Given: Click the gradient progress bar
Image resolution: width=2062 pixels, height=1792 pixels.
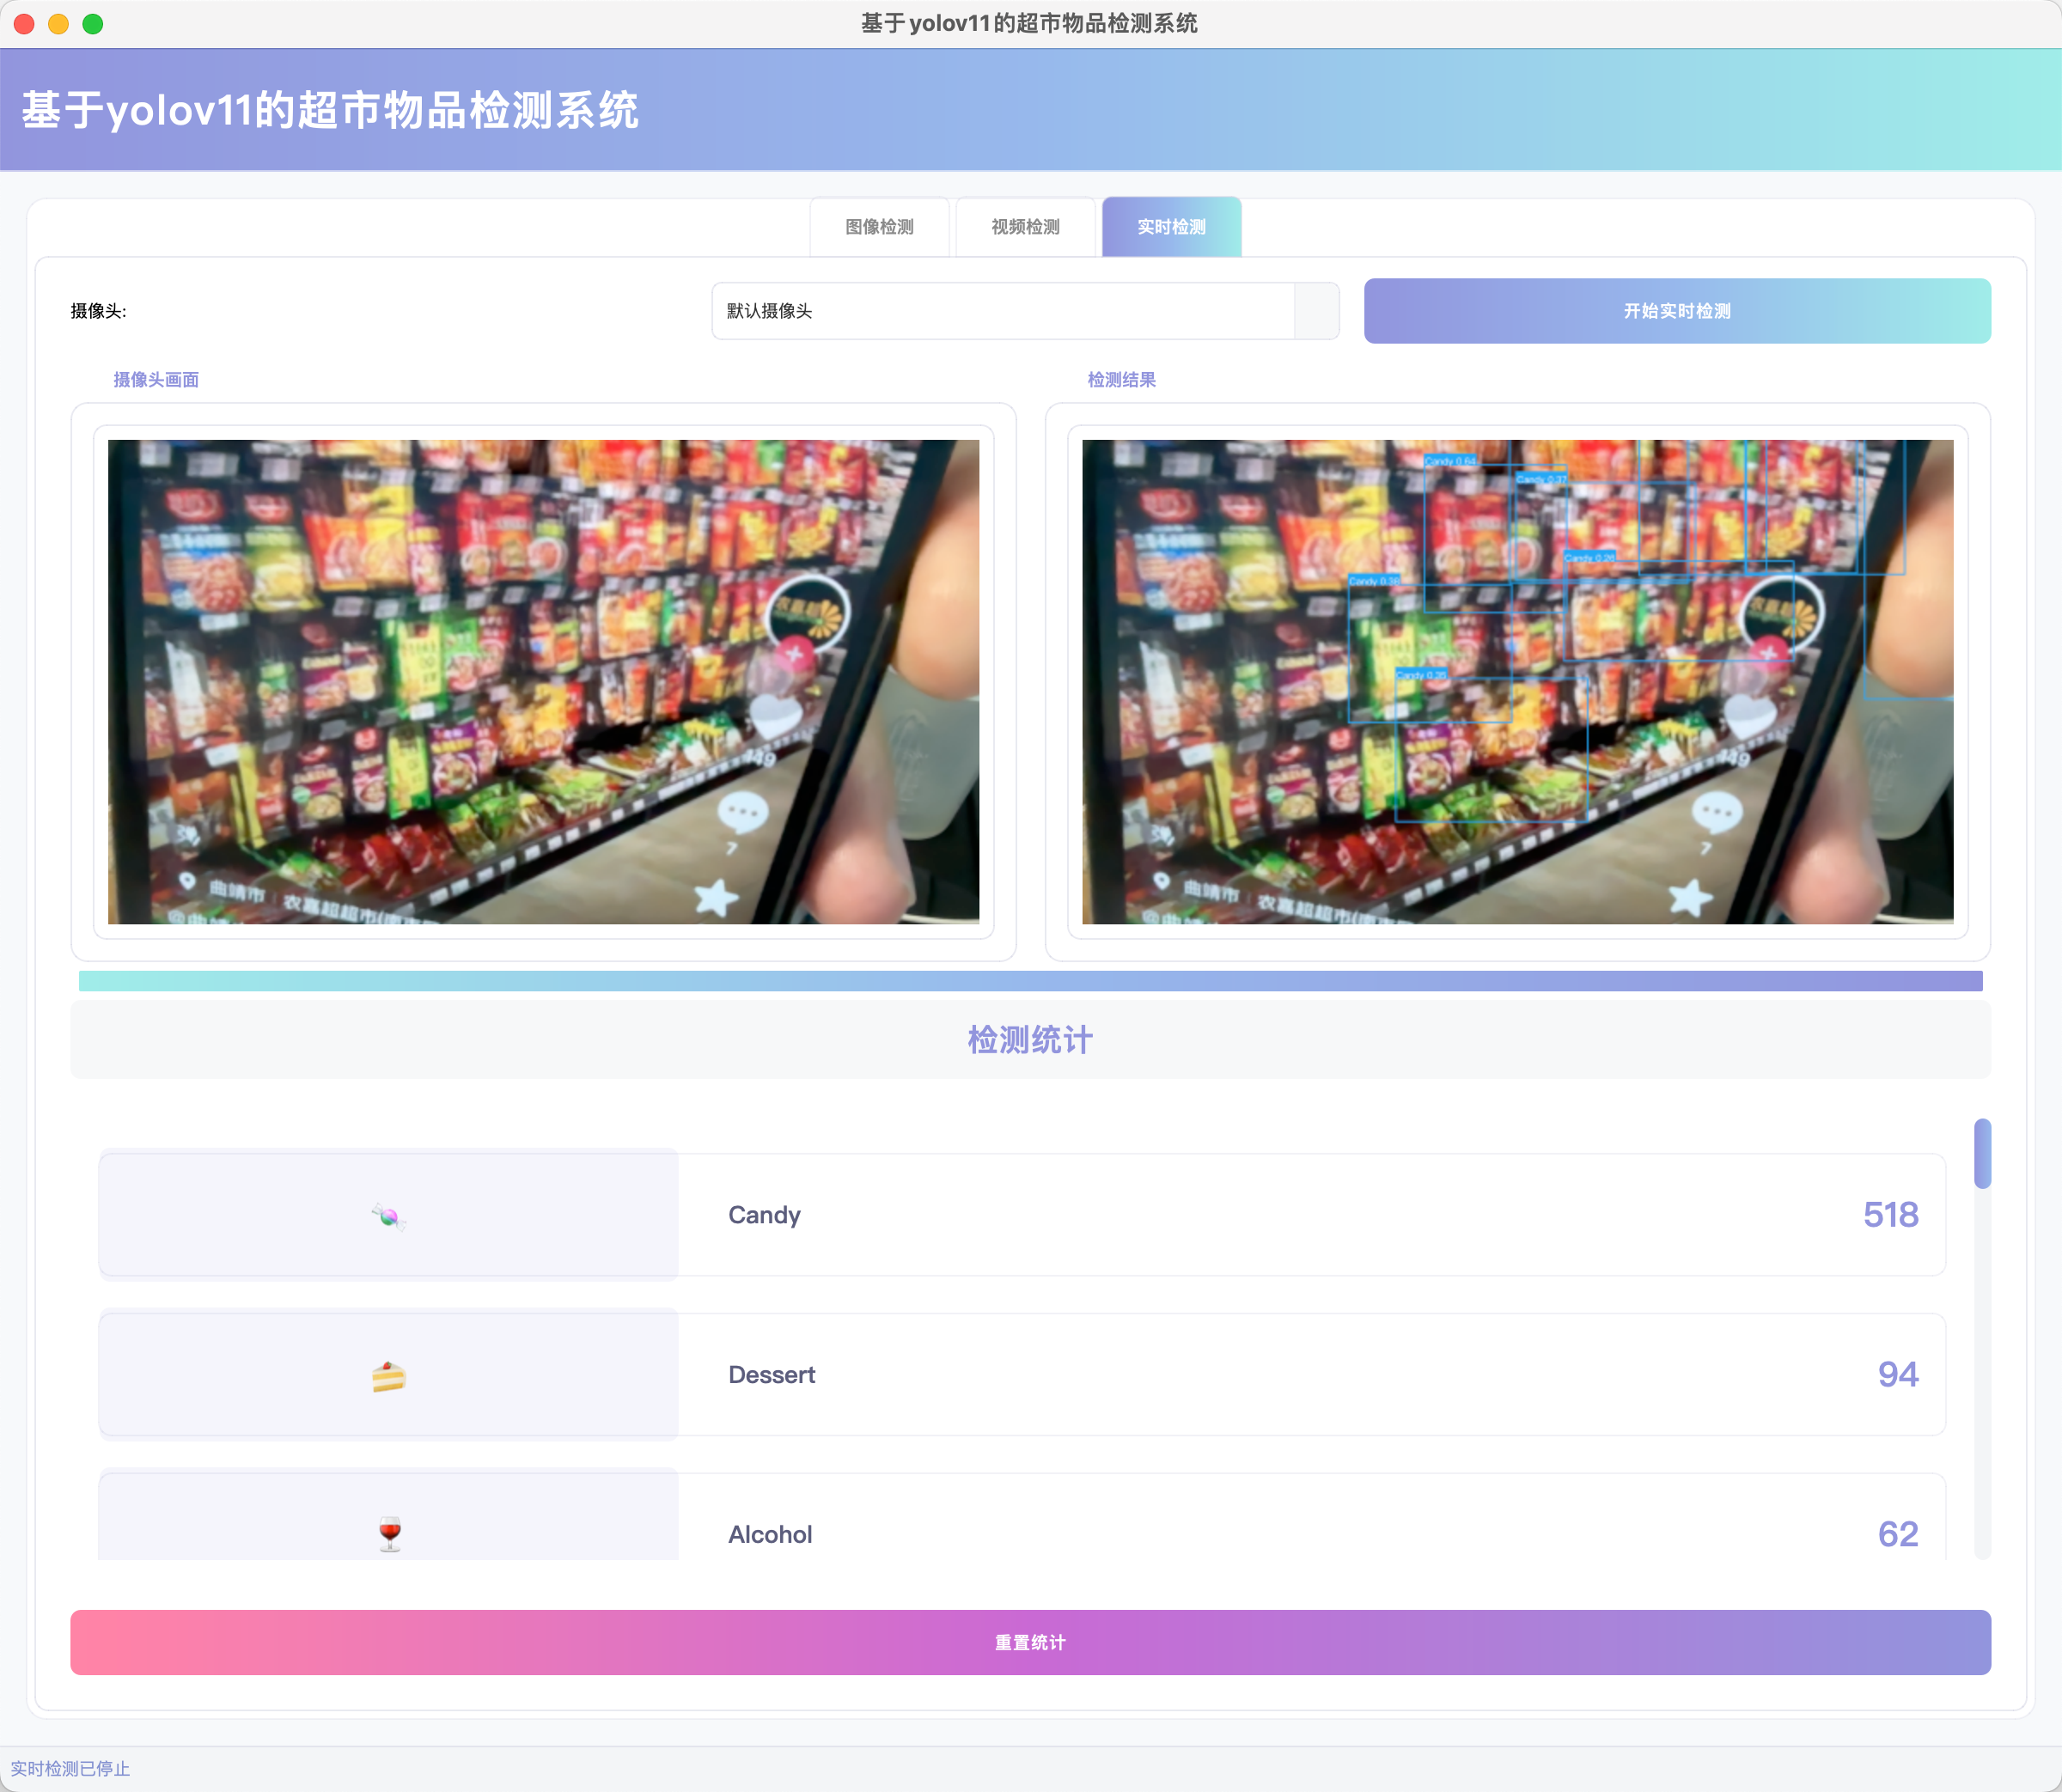Looking at the screenshot, I should tap(1030, 981).
